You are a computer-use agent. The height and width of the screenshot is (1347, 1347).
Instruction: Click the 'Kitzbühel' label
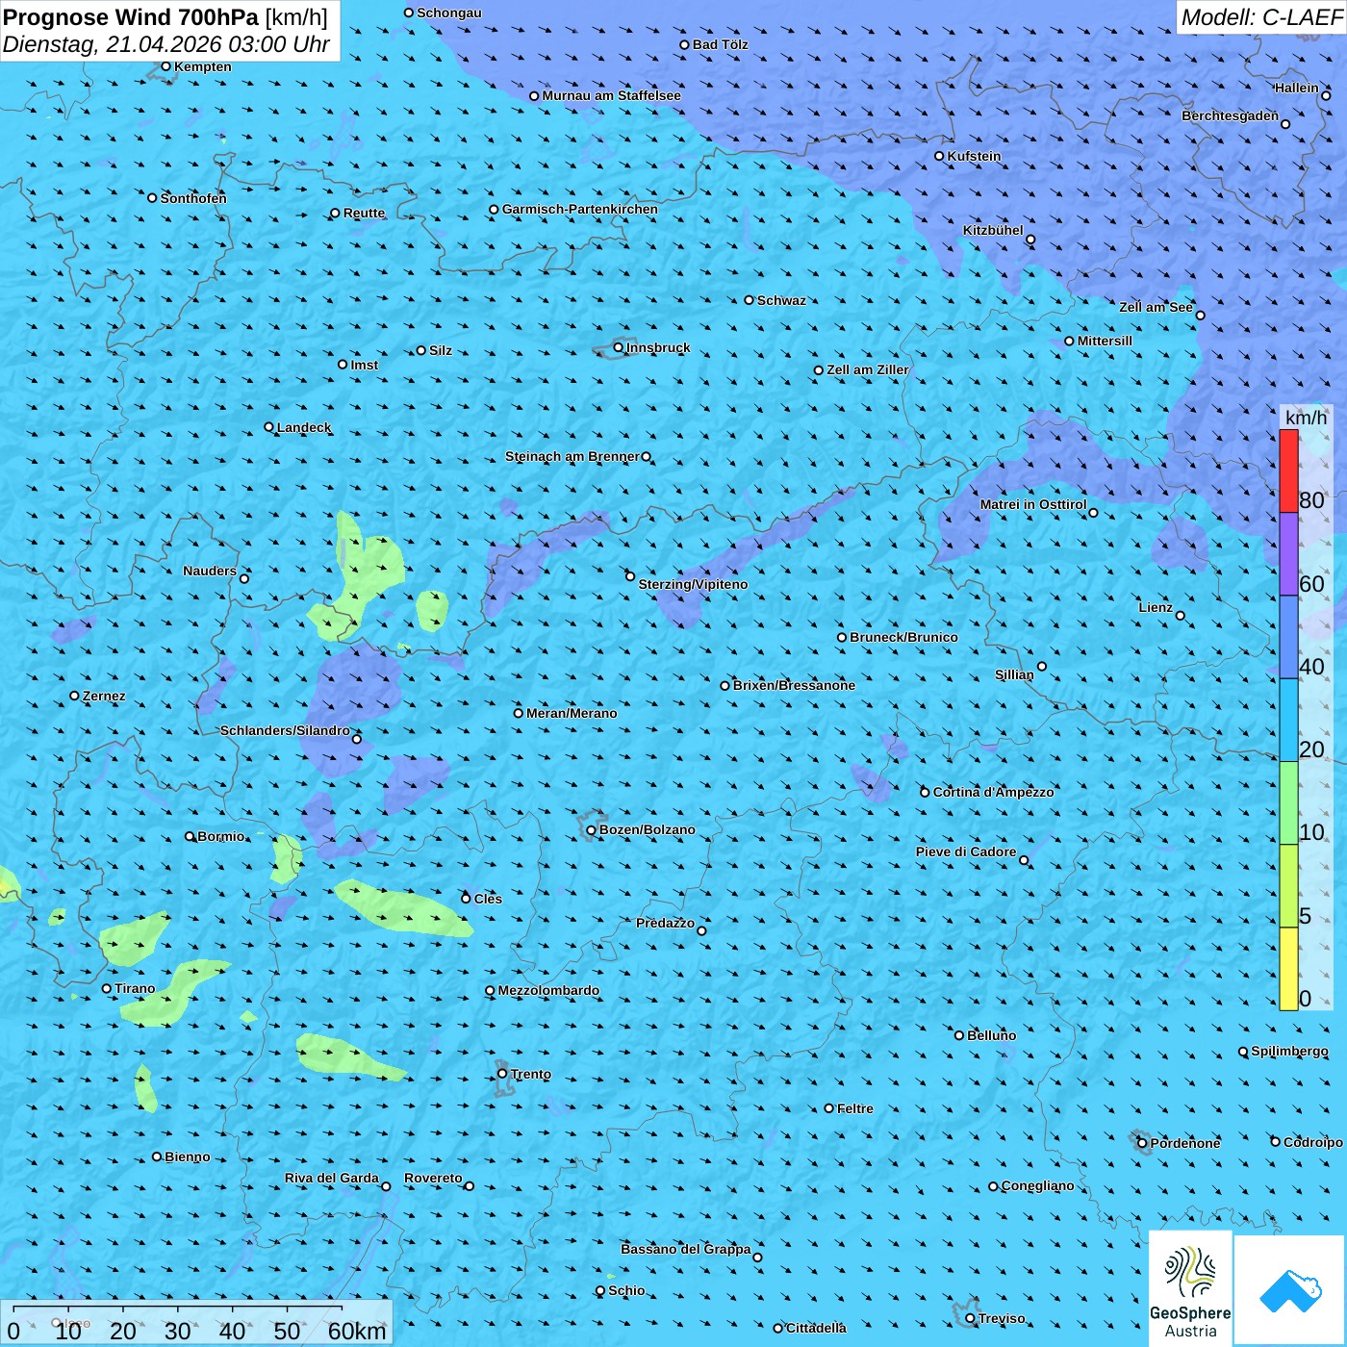point(993,230)
